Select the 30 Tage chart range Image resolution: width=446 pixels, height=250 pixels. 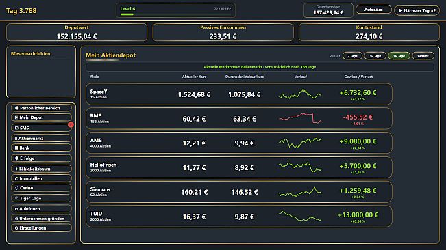375,56
